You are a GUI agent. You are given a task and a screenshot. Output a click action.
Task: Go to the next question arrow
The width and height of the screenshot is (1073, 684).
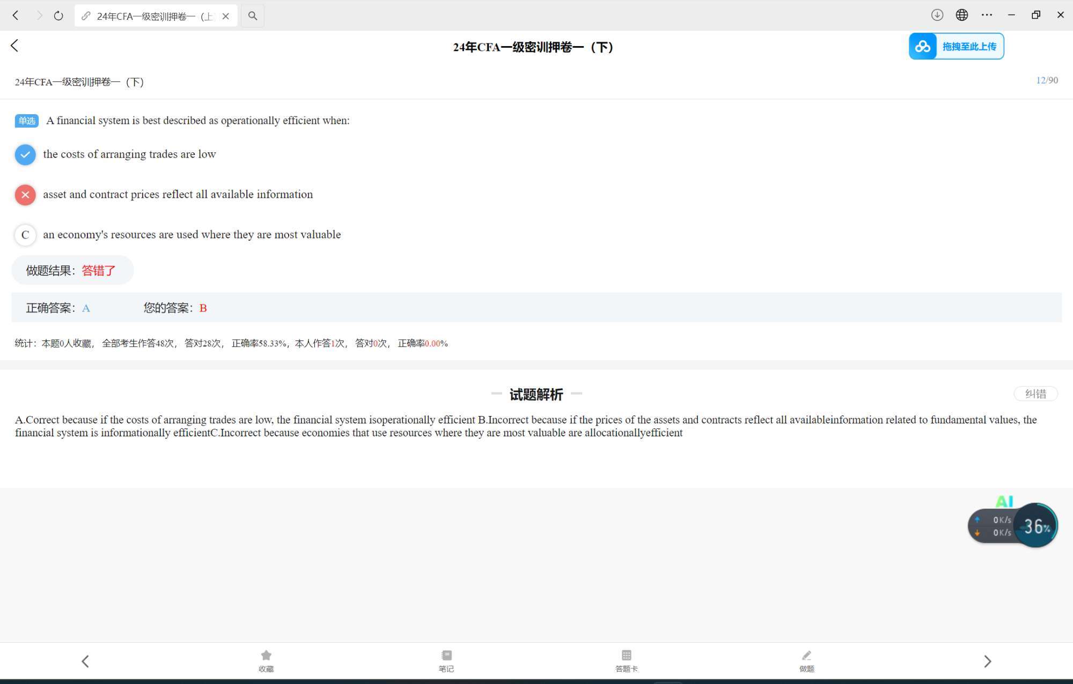click(x=987, y=661)
